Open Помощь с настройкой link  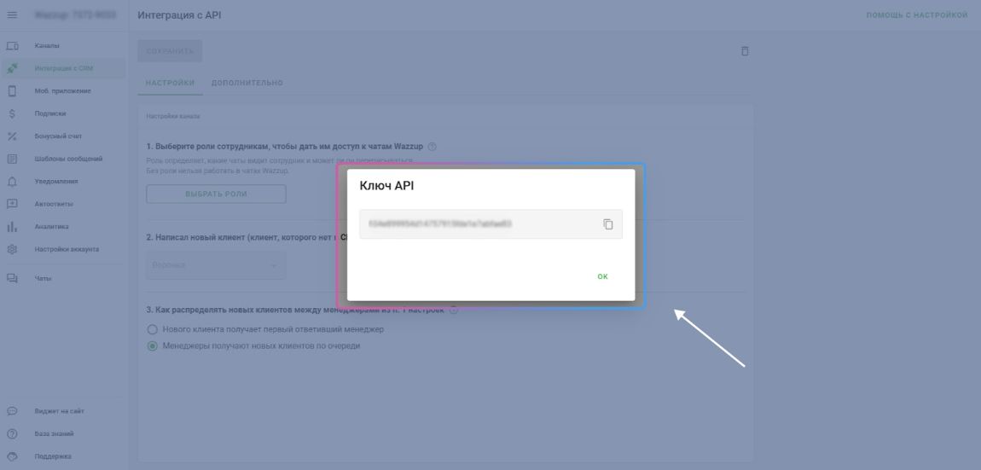coord(916,15)
